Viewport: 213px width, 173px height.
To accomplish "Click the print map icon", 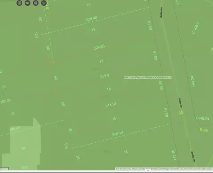I will click(35, 3).
